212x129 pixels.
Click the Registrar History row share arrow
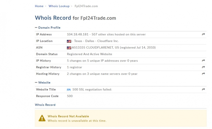pyautogui.click(x=203, y=67)
